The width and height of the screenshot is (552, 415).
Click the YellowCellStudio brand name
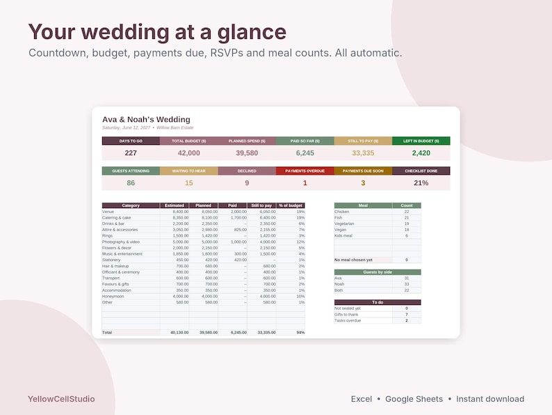[x=61, y=399]
